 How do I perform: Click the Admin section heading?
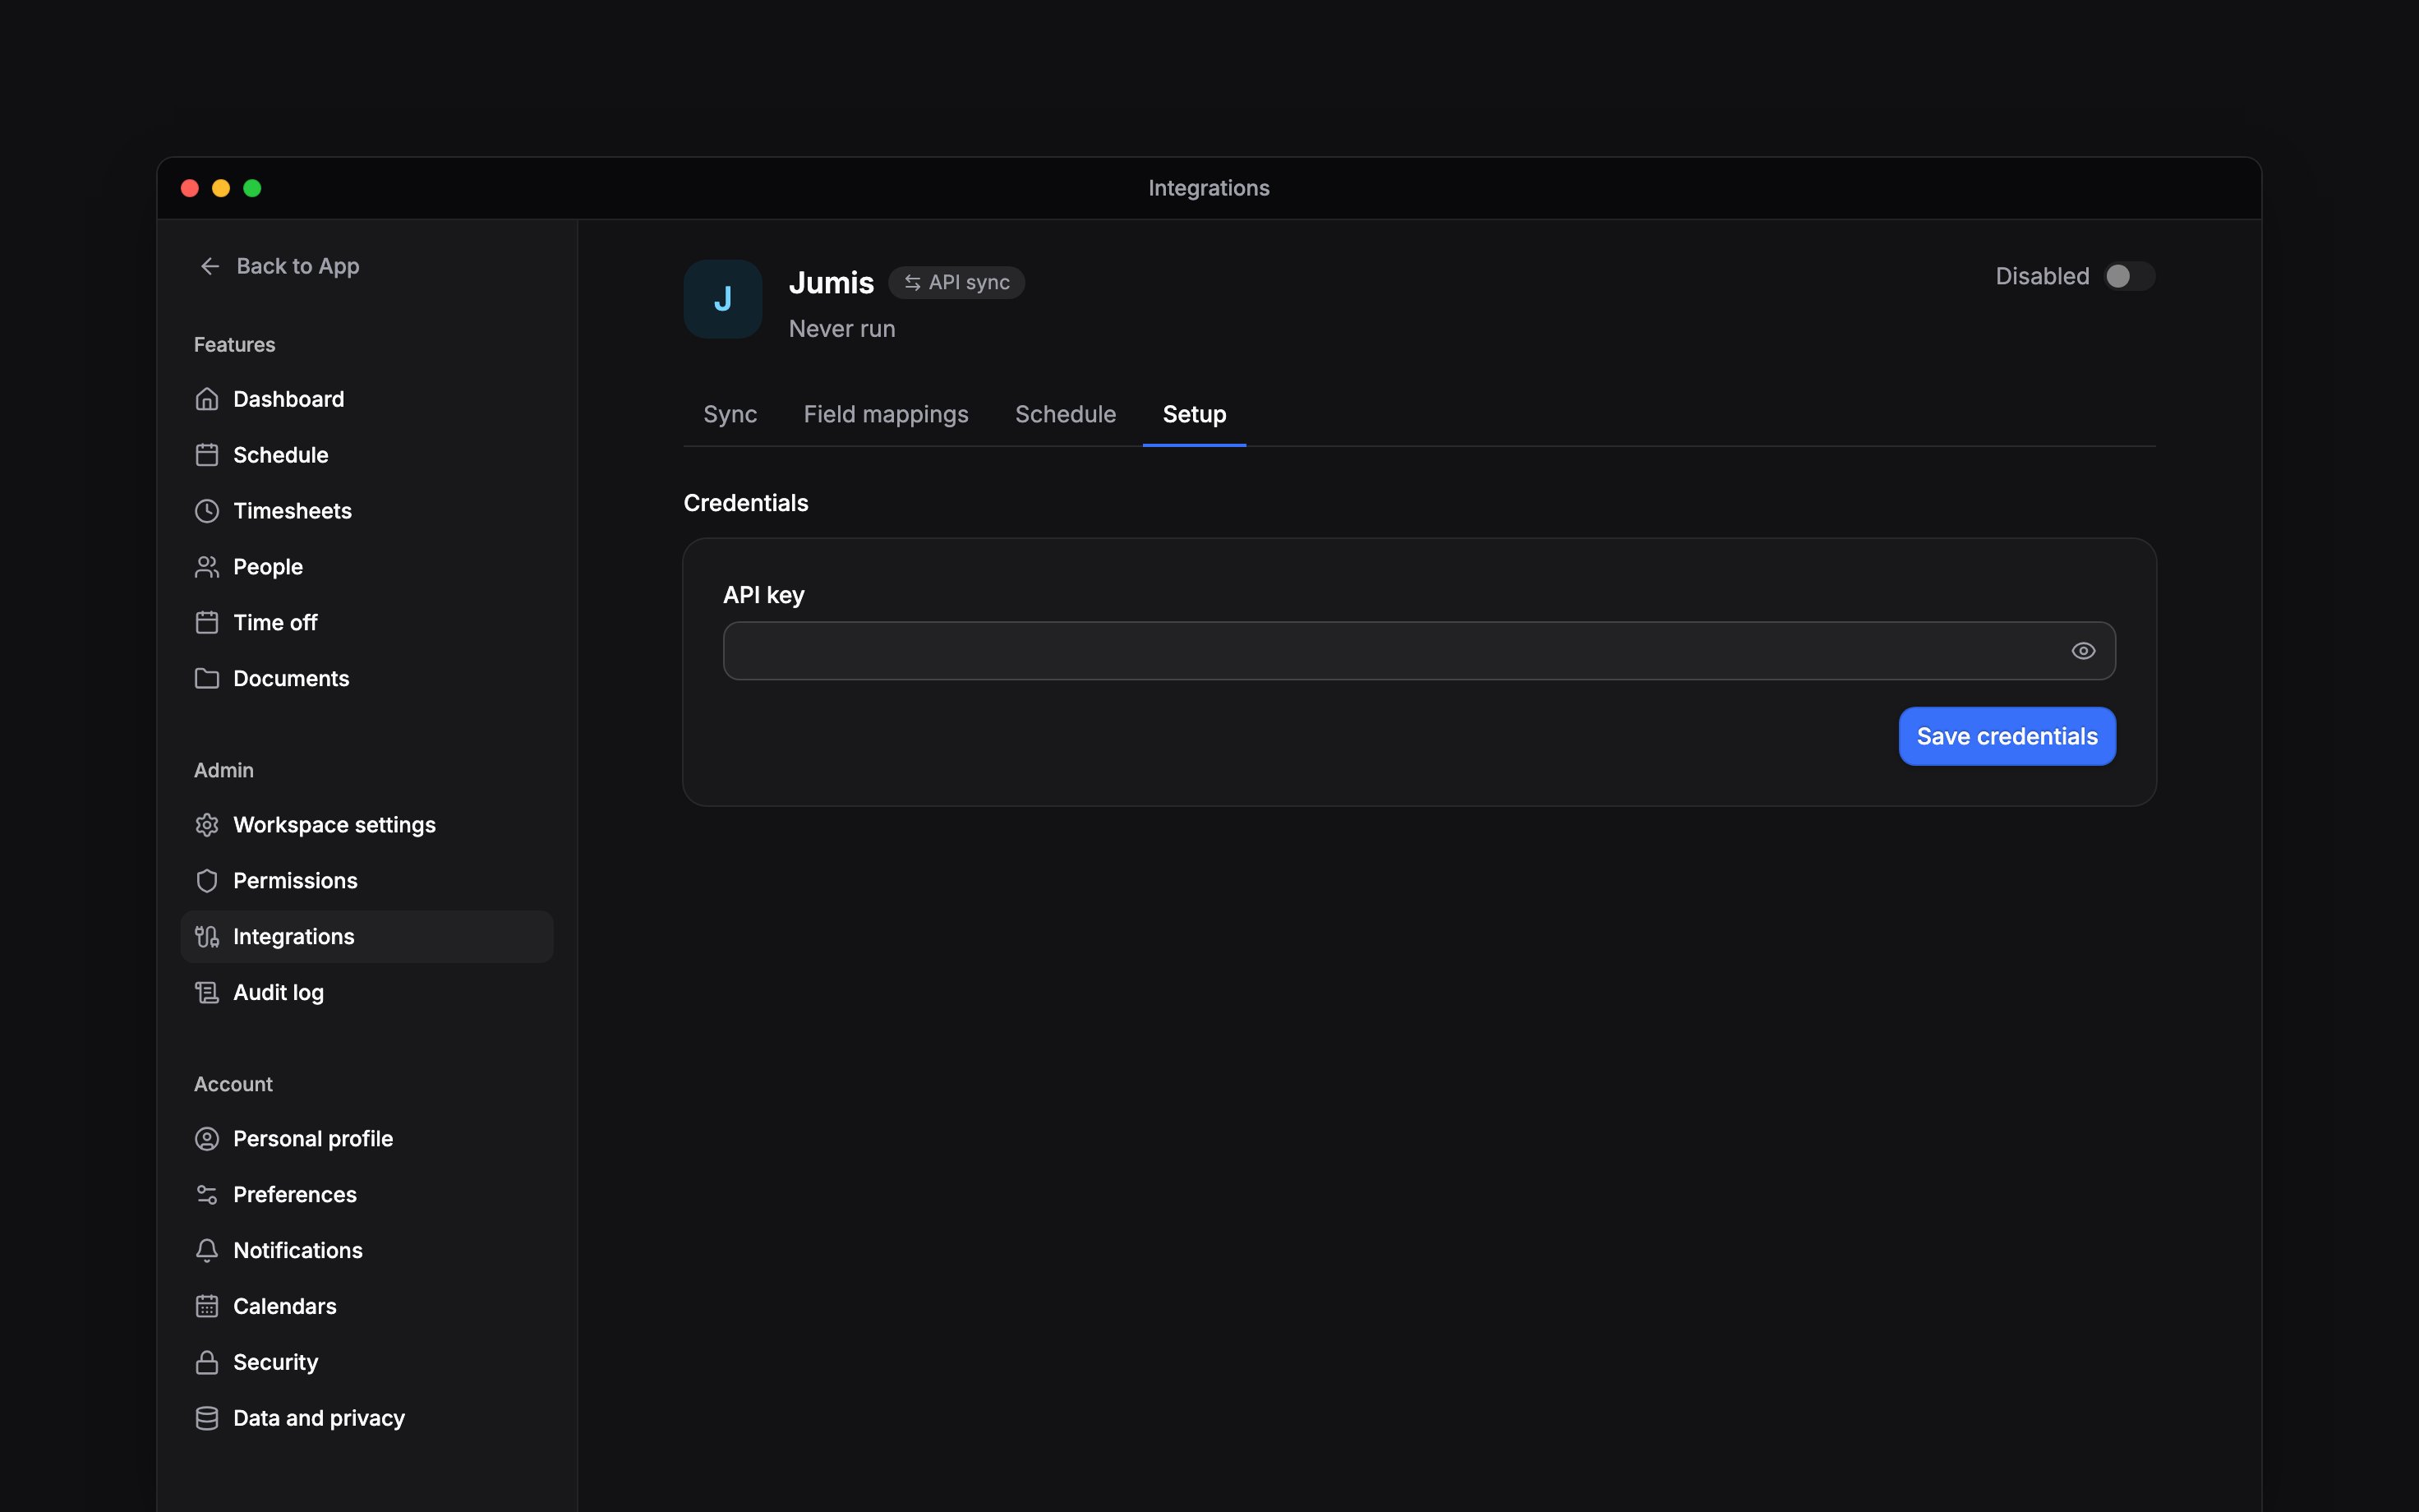pyautogui.click(x=224, y=770)
